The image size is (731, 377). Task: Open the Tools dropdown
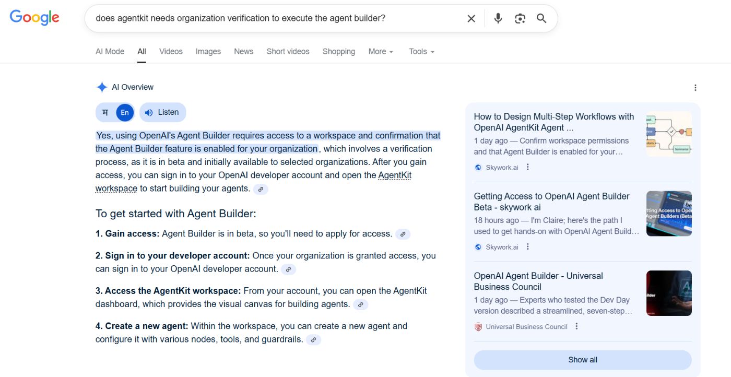[421, 51]
